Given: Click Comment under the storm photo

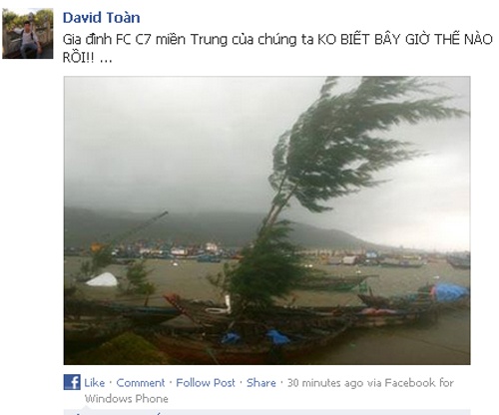Looking at the screenshot, I should coord(141,383).
